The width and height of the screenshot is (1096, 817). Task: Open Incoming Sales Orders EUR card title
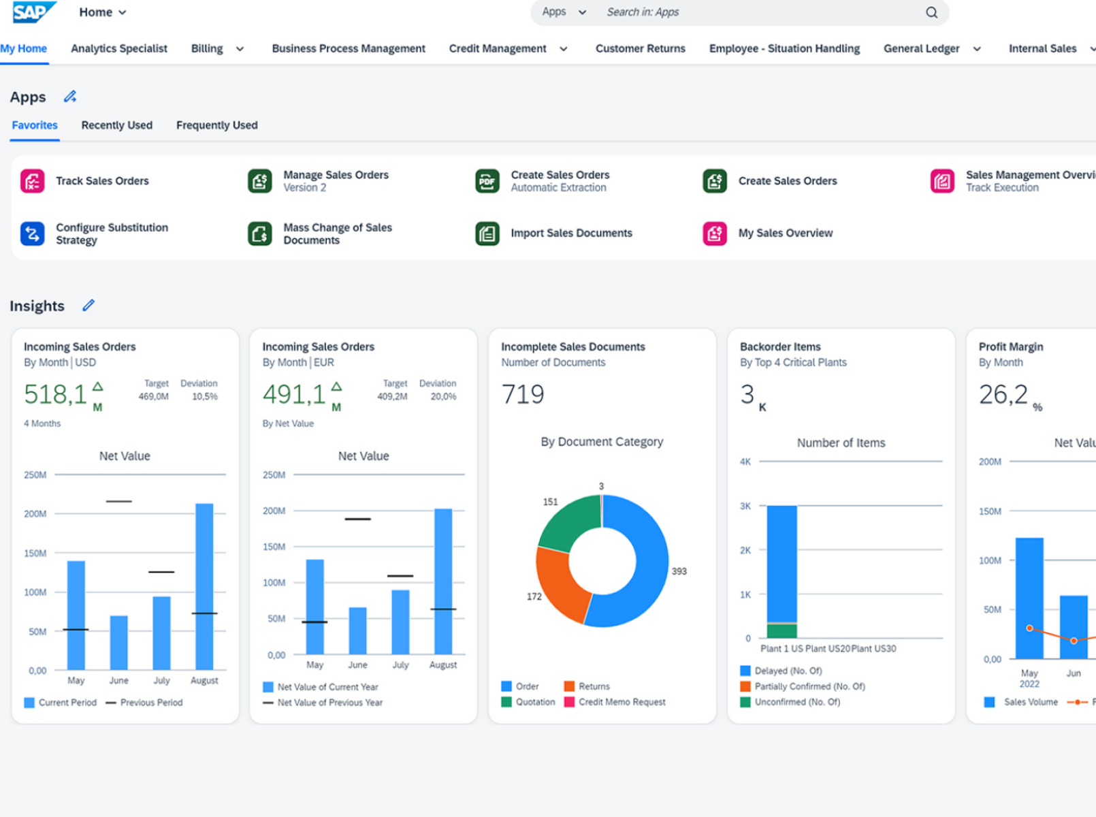point(319,347)
